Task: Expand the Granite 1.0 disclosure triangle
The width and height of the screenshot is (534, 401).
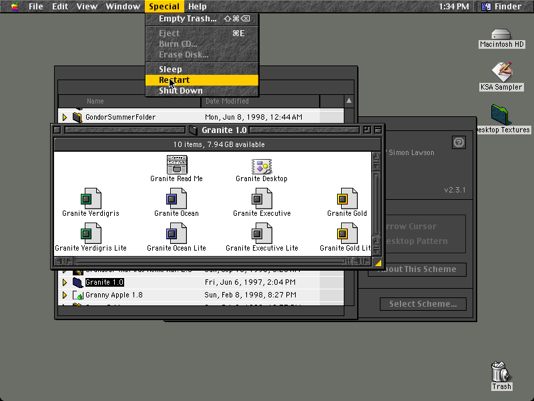Action: tap(64, 282)
